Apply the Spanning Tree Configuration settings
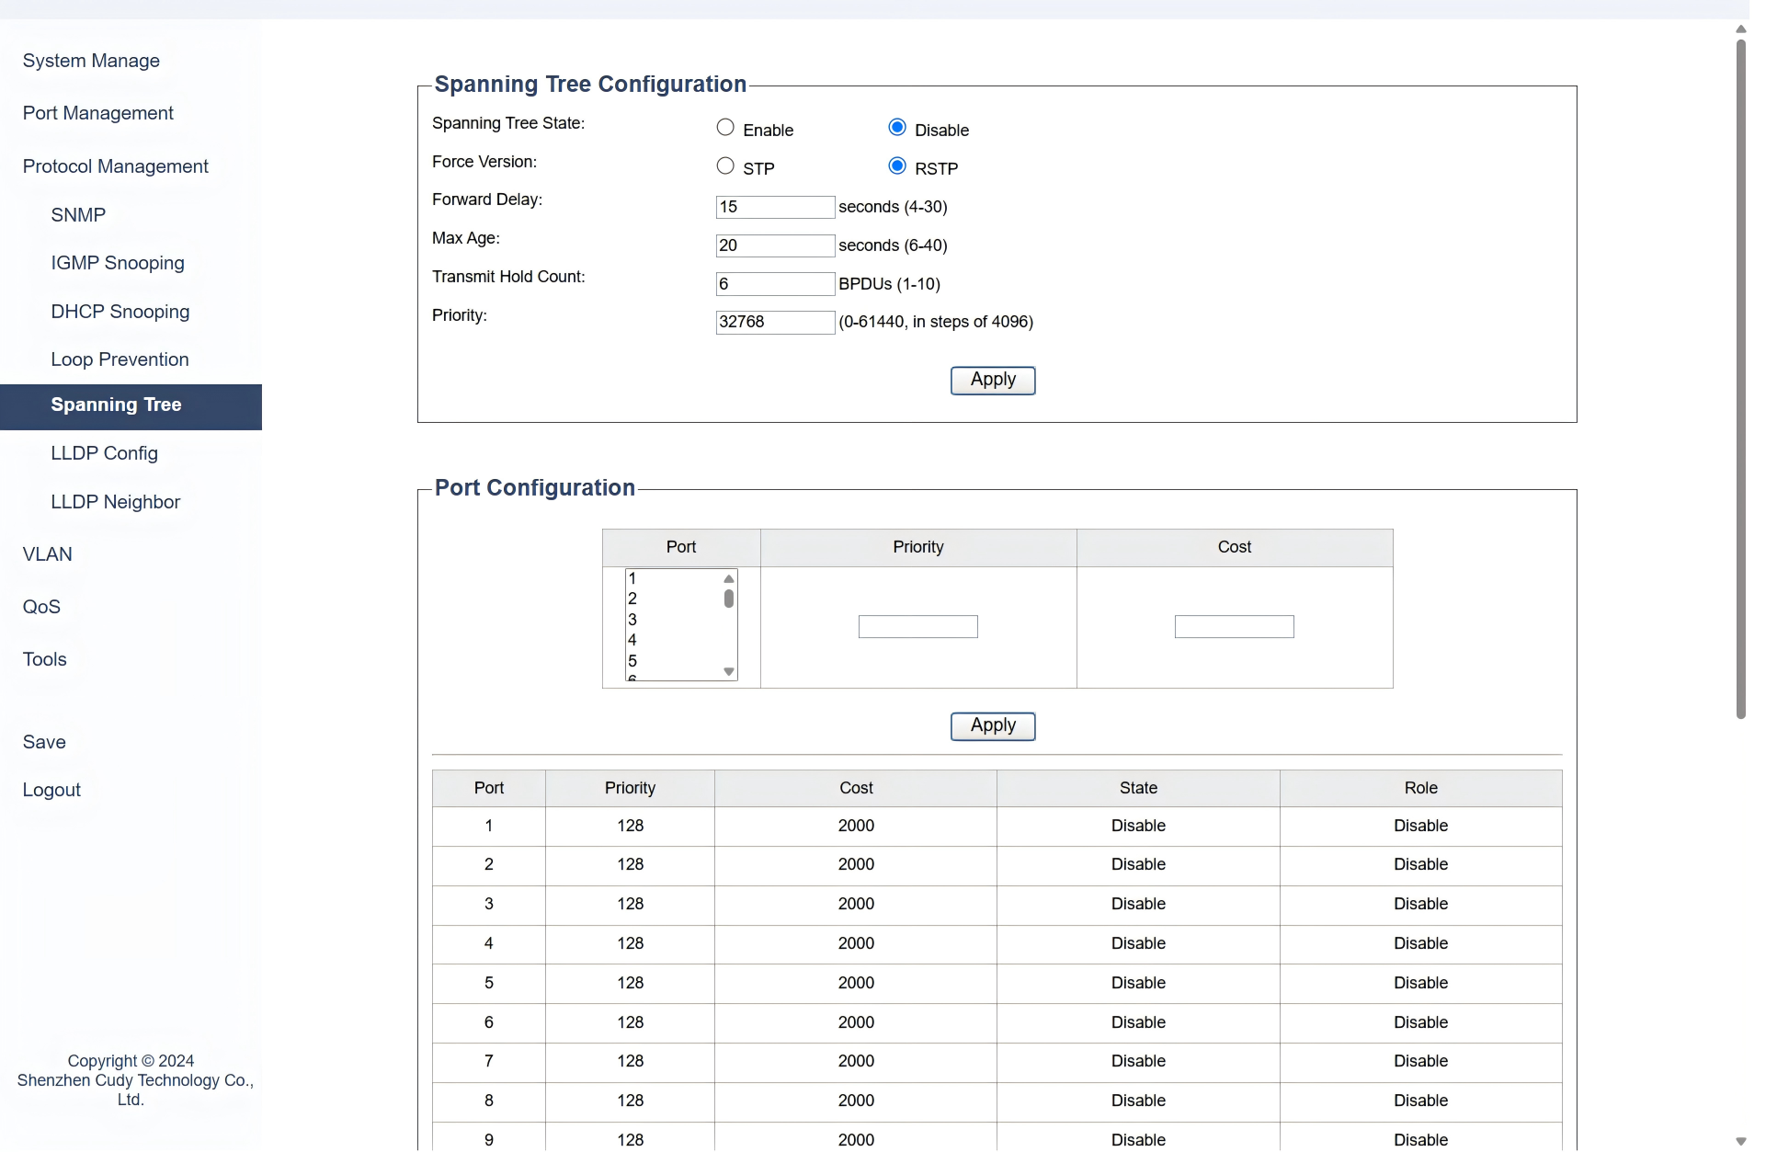 click(x=992, y=380)
